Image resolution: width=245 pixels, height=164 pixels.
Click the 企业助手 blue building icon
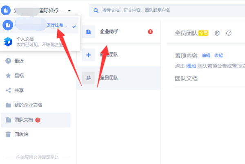coord(89,32)
